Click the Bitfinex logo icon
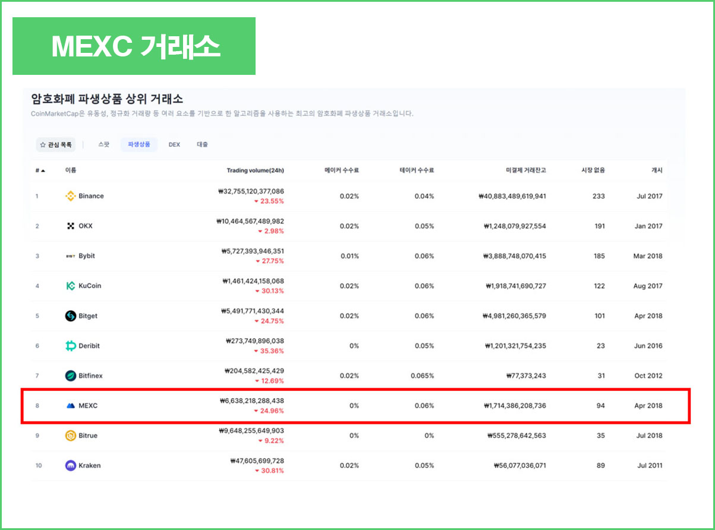 (70, 376)
